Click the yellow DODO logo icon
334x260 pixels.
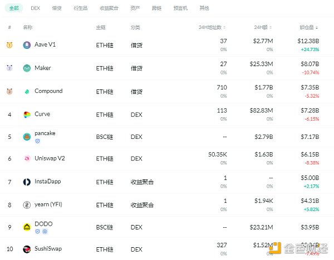pyautogui.click(x=27, y=227)
